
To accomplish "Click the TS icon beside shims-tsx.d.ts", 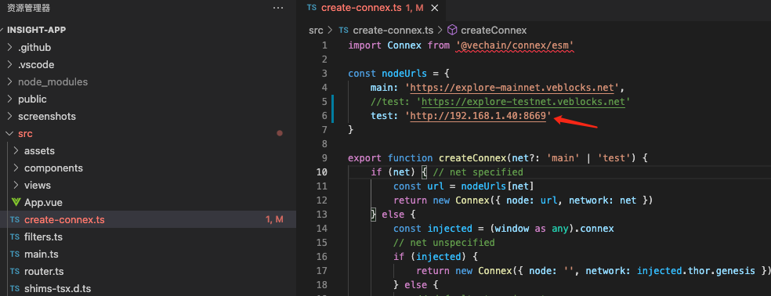I will [15, 289].
